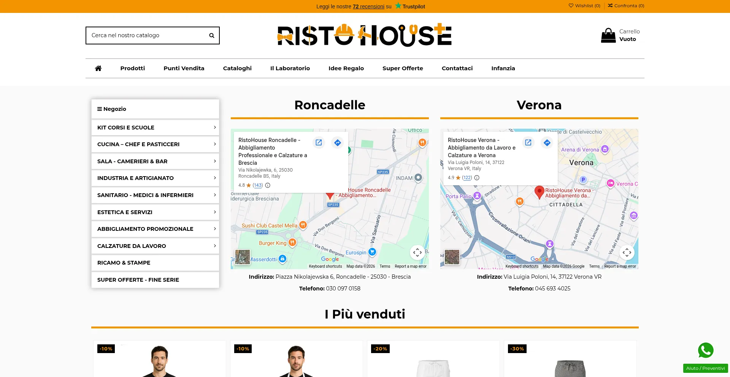
Task: Open RICAMO & STAMPE category
Action: 155,263
